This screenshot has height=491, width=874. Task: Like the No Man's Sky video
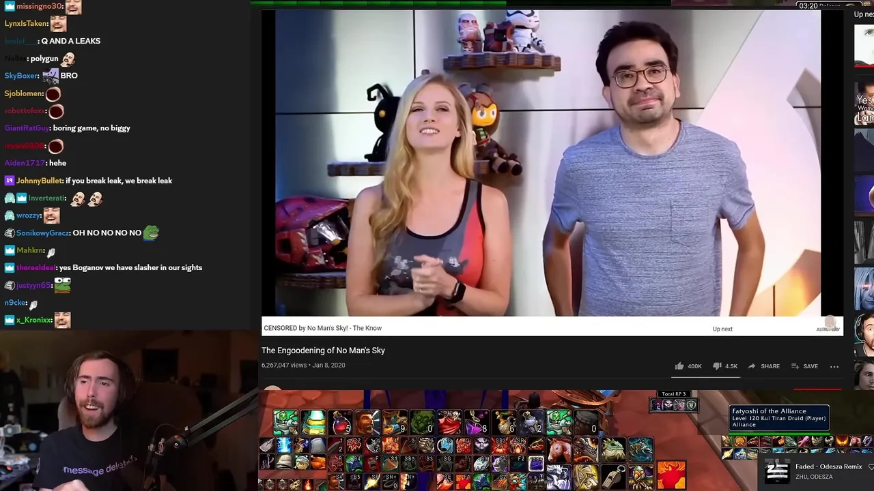pyautogui.click(x=688, y=366)
